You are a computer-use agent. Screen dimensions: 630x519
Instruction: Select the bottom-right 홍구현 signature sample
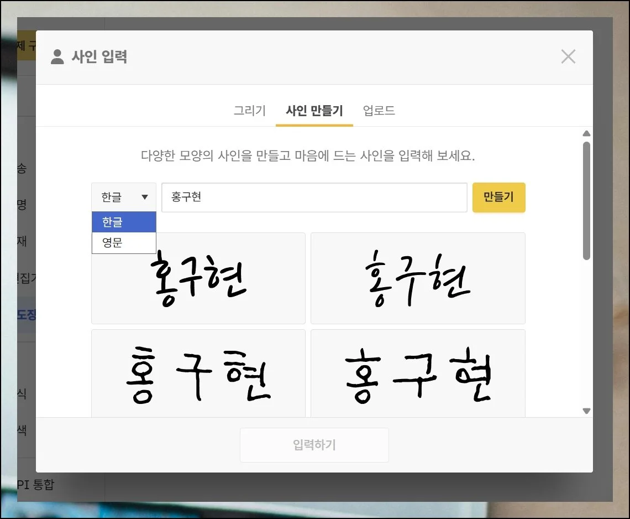point(418,373)
